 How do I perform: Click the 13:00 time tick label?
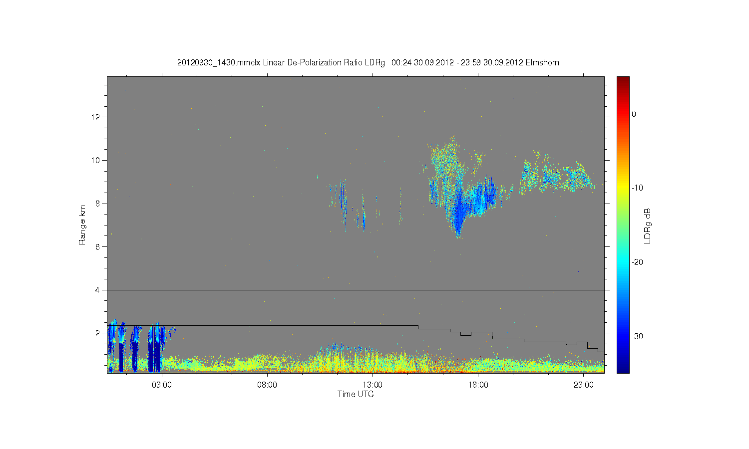click(x=373, y=385)
